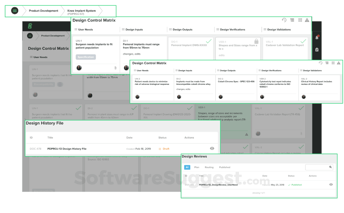Open User Needs column menu above UN-2 card
344x213 pixels.
click(135, 70)
